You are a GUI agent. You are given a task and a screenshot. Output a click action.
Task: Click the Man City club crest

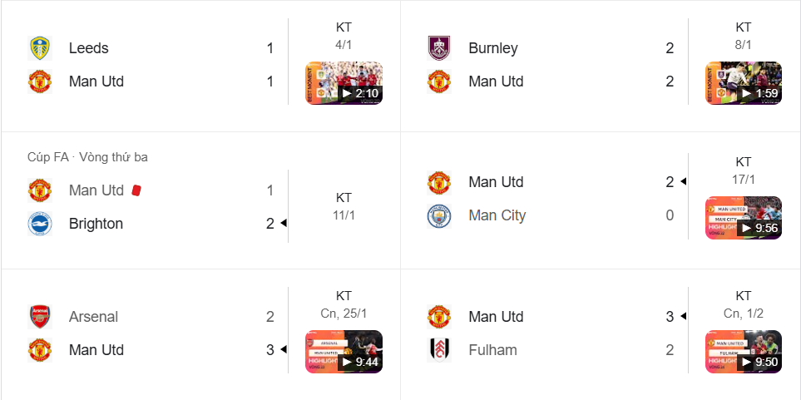438,215
